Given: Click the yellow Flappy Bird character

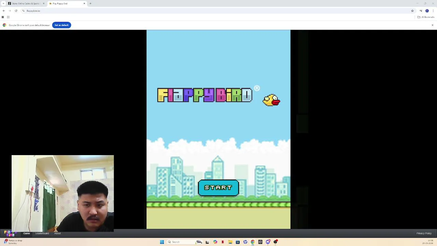Looking at the screenshot, I should [x=271, y=100].
